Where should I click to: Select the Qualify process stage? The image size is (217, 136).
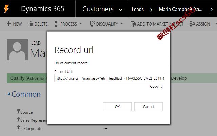pyautogui.click(x=27, y=78)
